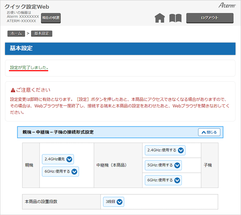Screen dimensions: 241x215
Task: Open the manual using the book icon
Action: (175, 18)
